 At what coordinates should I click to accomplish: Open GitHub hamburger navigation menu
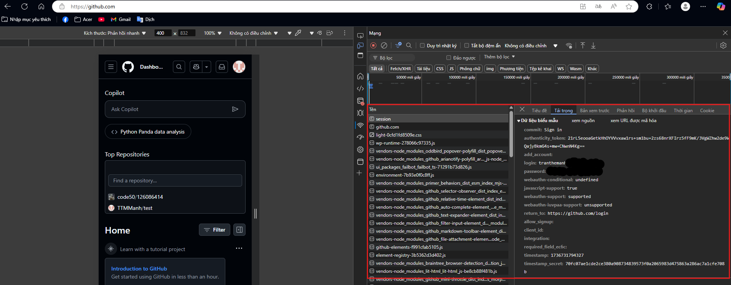pos(111,67)
